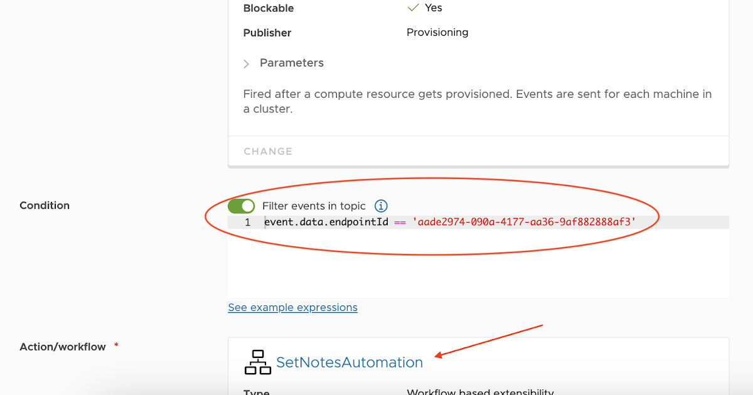Click the Action/workflow field label
Viewport: 753px width, 395px height.
pyautogui.click(x=63, y=347)
